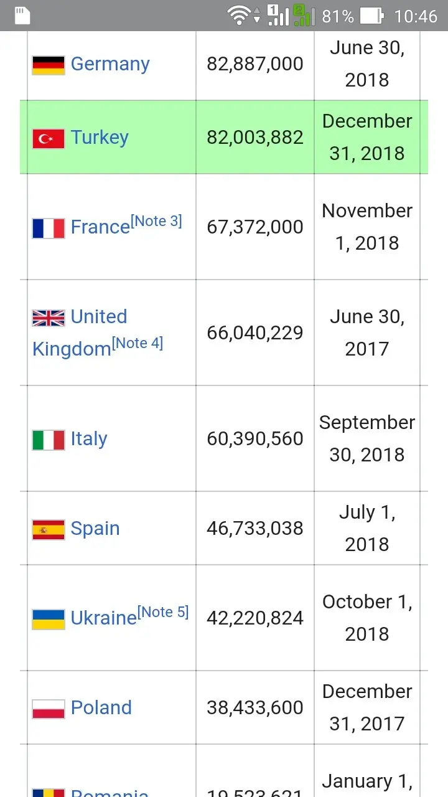Tap the Italy flag icon
The width and height of the screenshot is (448, 797).
tap(49, 440)
